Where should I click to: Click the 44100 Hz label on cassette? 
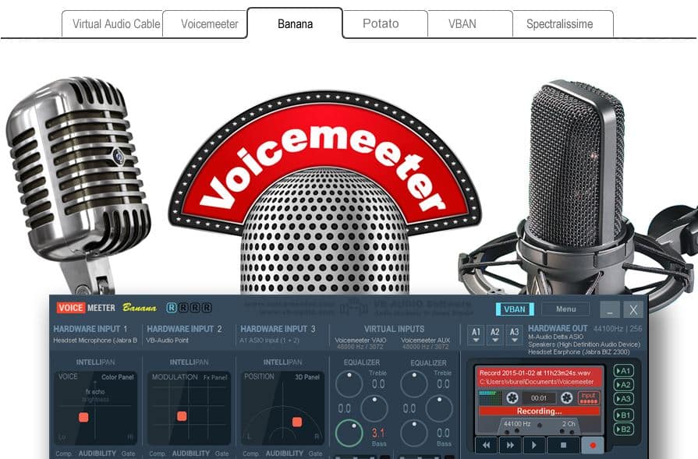(517, 424)
